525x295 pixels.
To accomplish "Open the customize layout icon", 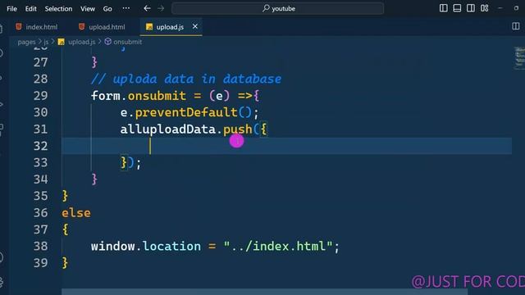I will 485,8.
